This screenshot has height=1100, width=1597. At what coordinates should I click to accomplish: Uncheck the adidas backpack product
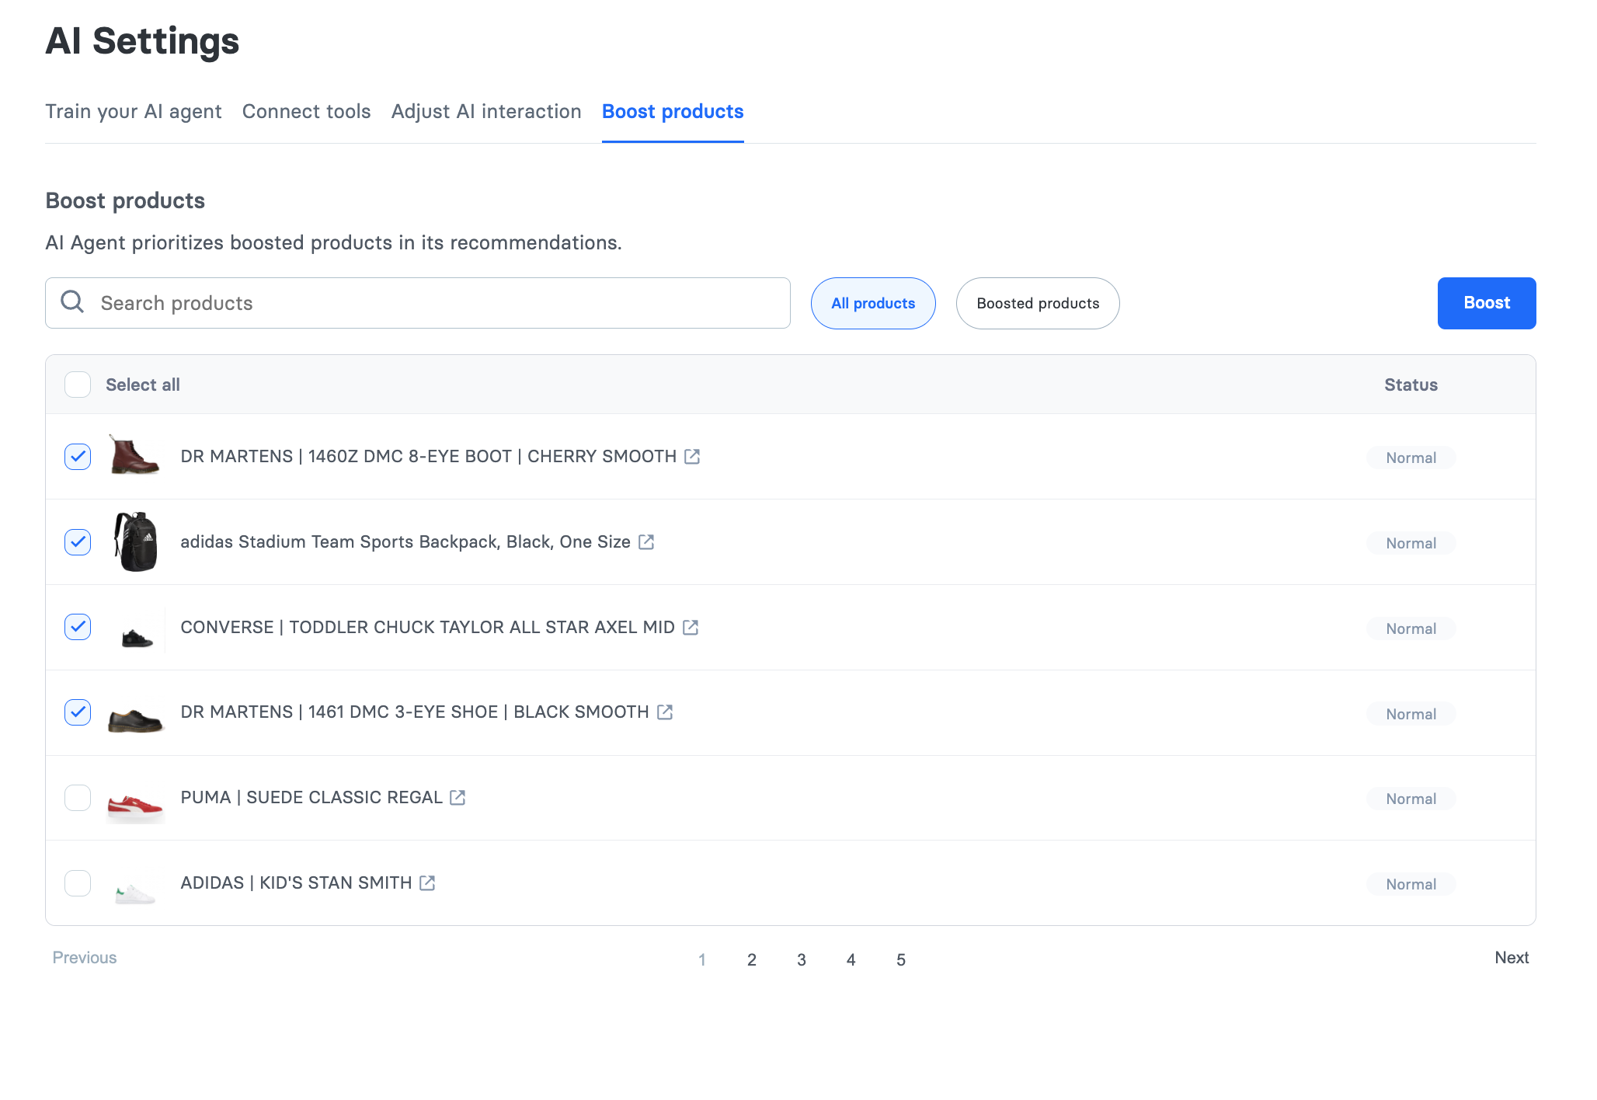coord(77,542)
